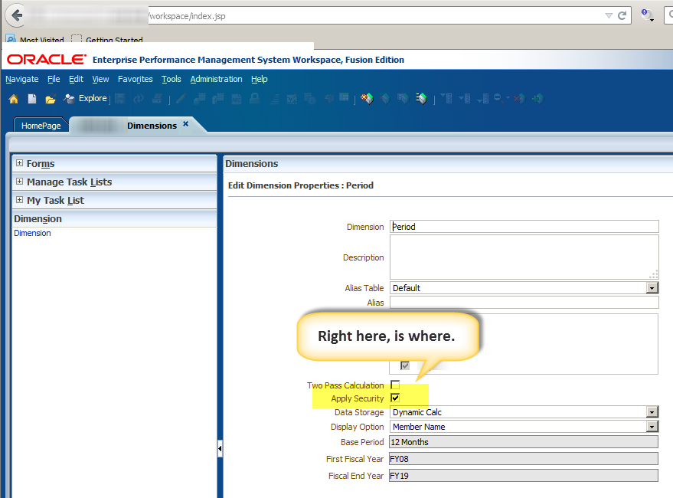Click the disabled padlock icon
This screenshot has width=673, height=498.
254,99
